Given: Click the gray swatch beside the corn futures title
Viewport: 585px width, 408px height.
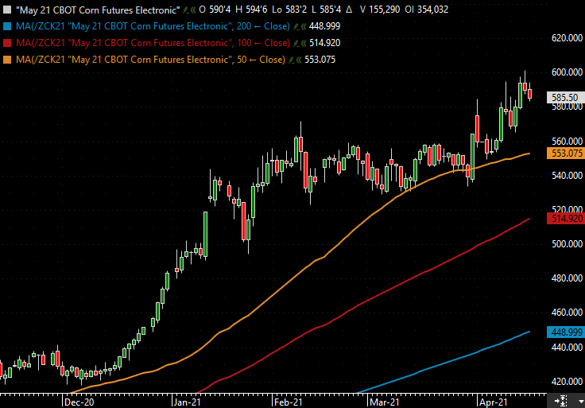Looking at the screenshot, I should pos(7,10).
